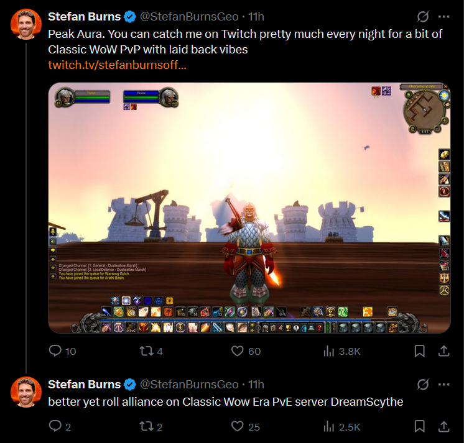Share the DreamScythe tweet
This screenshot has height=443, width=464.
tap(444, 427)
